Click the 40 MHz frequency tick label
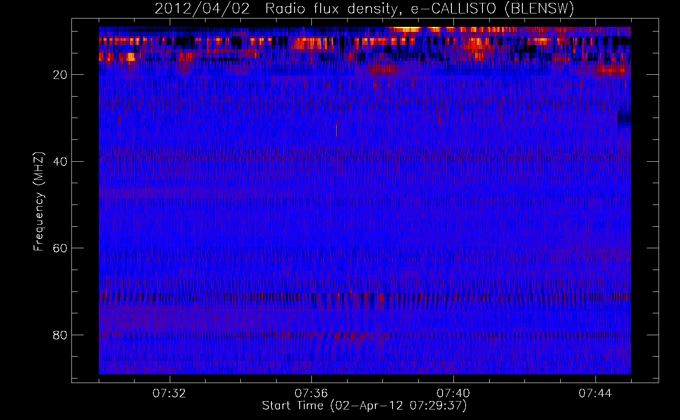This screenshot has width=680, height=420. point(61,162)
